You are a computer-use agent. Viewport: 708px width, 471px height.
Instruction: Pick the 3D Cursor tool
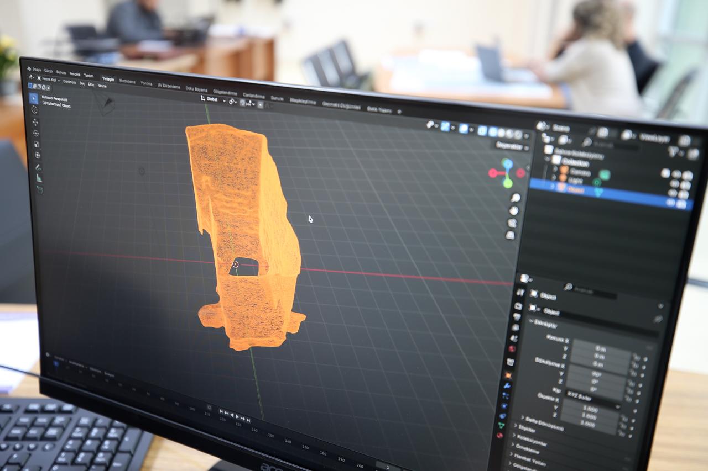[x=35, y=110]
